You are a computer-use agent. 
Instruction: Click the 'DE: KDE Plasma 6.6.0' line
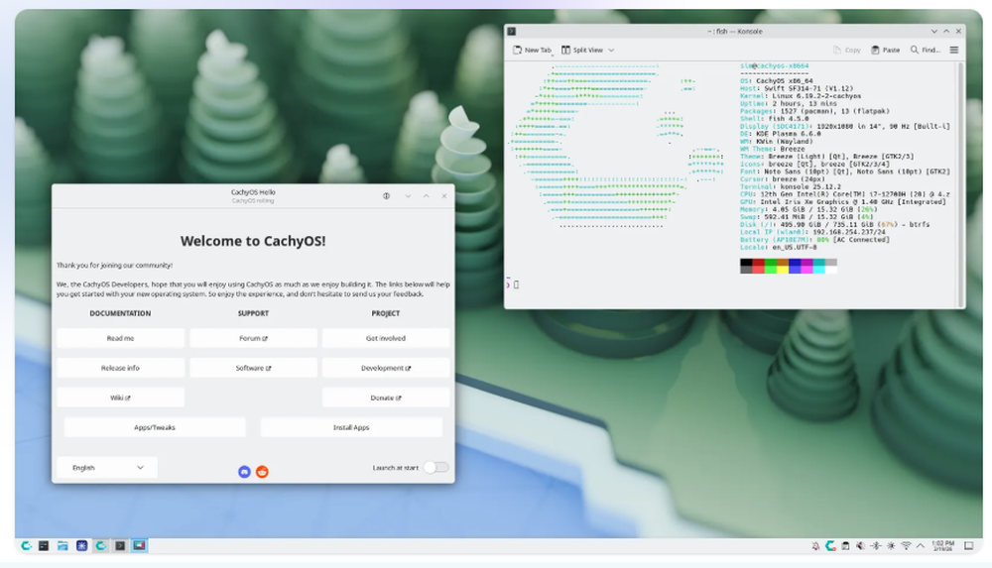coord(780,134)
